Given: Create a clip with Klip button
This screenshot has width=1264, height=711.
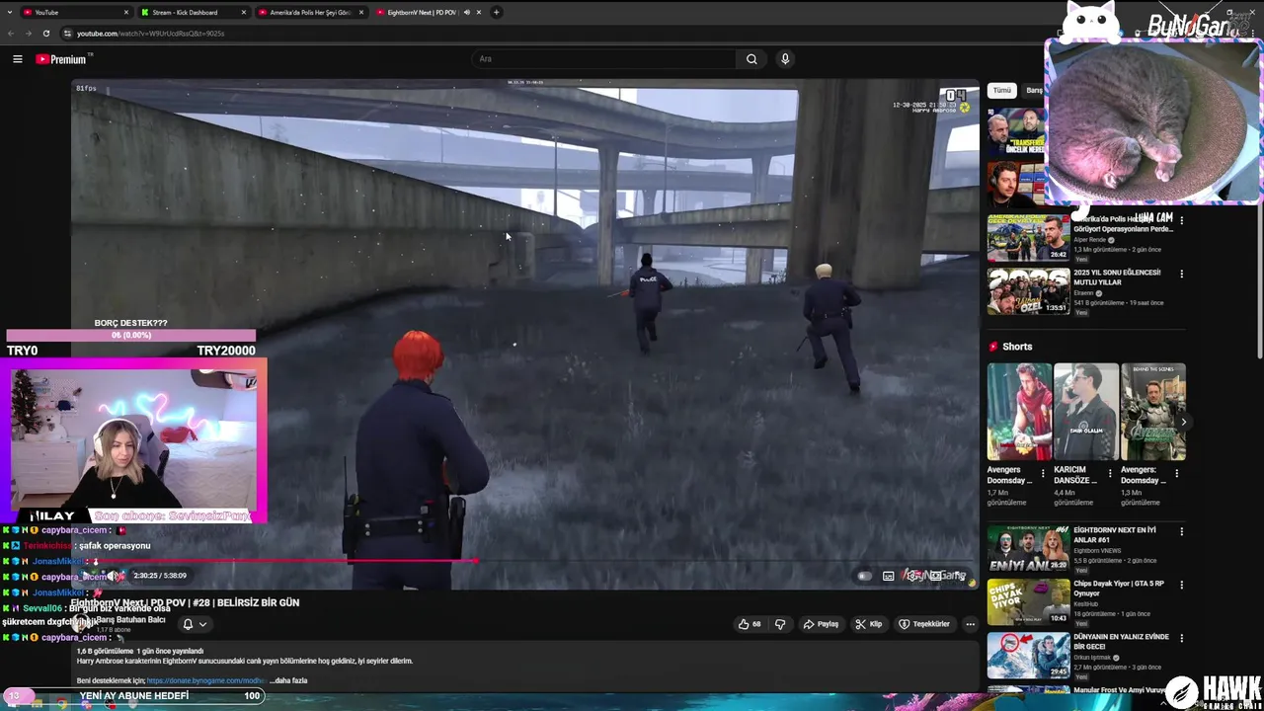Looking at the screenshot, I should coord(869,624).
